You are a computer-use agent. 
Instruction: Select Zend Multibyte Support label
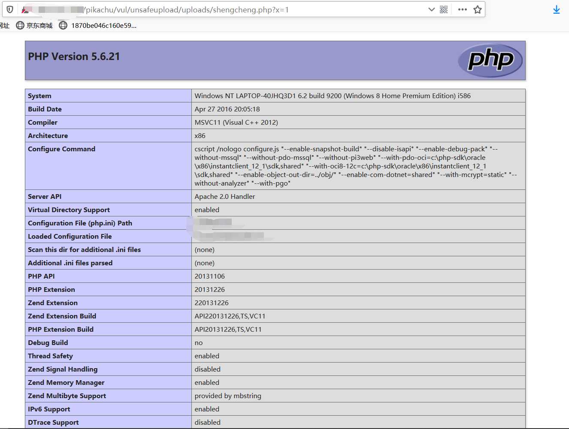pos(67,396)
